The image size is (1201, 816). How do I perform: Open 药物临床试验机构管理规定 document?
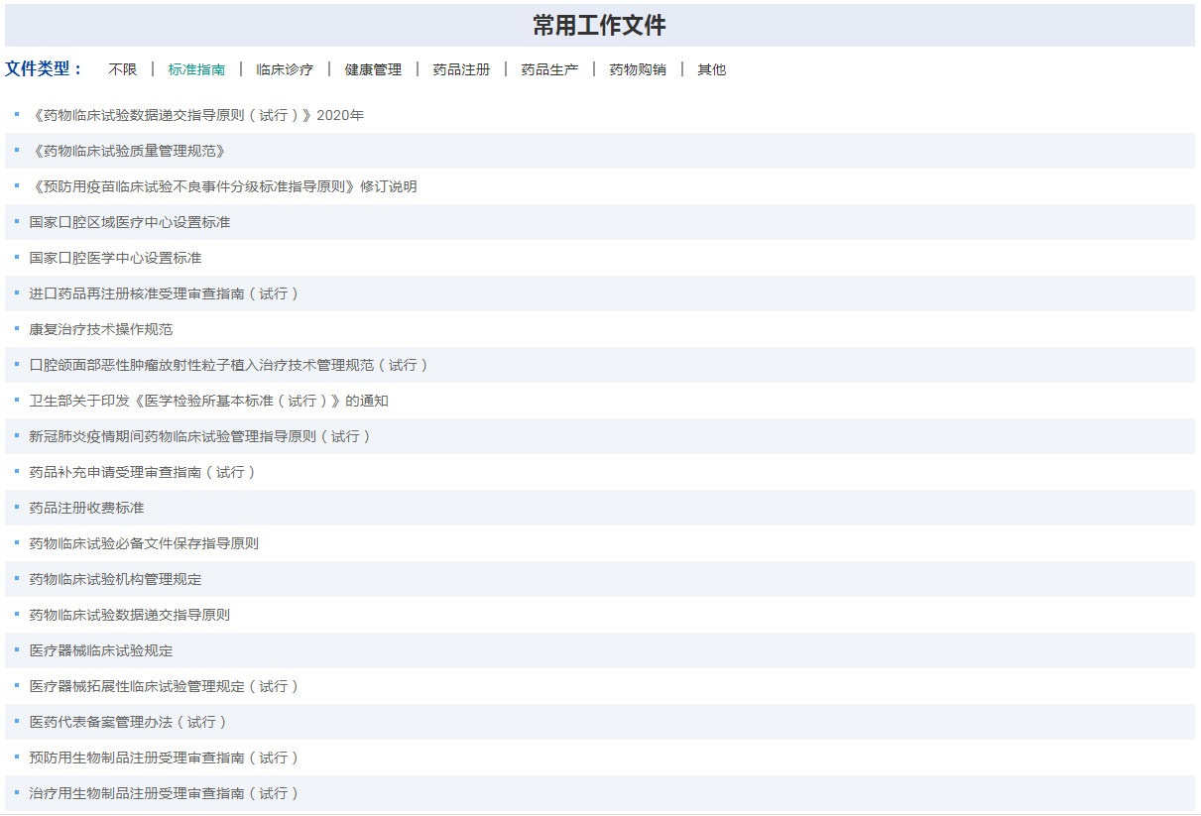[x=115, y=579]
